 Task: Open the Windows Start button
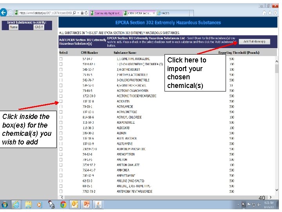point(5,205)
